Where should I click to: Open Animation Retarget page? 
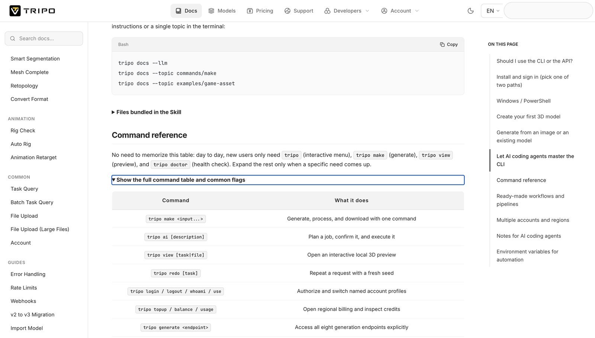click(34, 157)
